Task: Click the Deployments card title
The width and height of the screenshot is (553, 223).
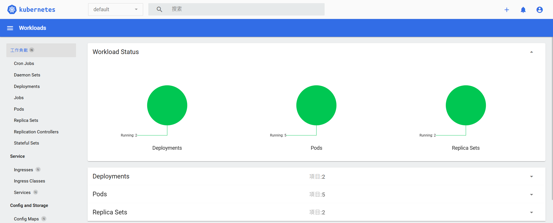Action: click(x=111, y=176)
